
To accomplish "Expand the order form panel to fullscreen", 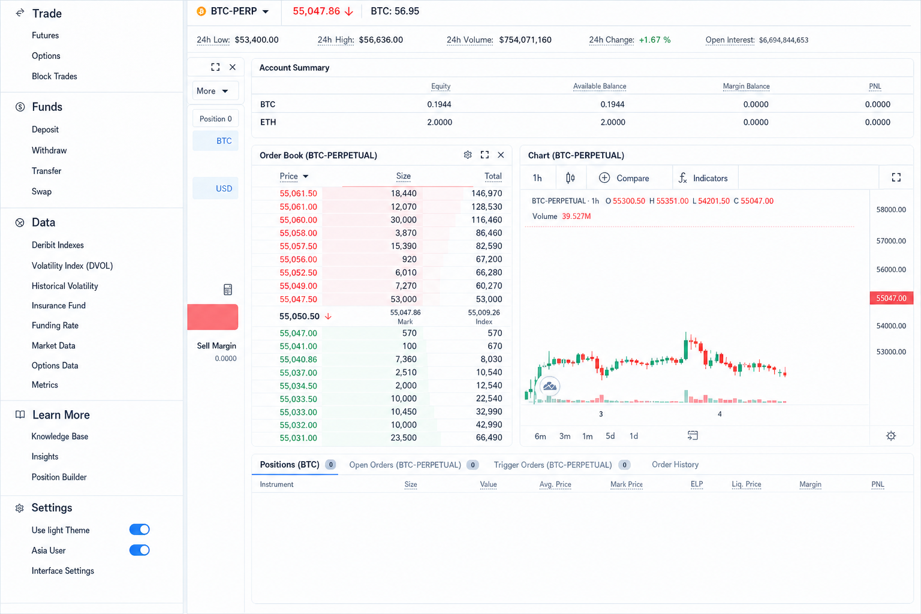I will (215, 67).
